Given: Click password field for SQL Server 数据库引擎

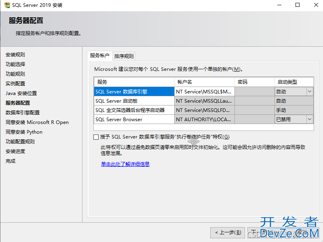Looking at the screenshot, I should [255, 91].
